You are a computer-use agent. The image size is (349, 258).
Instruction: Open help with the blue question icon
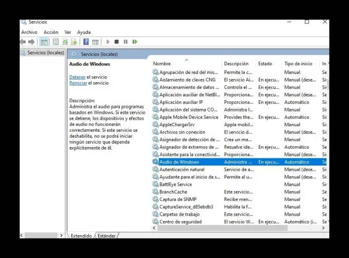click(x=86, y=42)
